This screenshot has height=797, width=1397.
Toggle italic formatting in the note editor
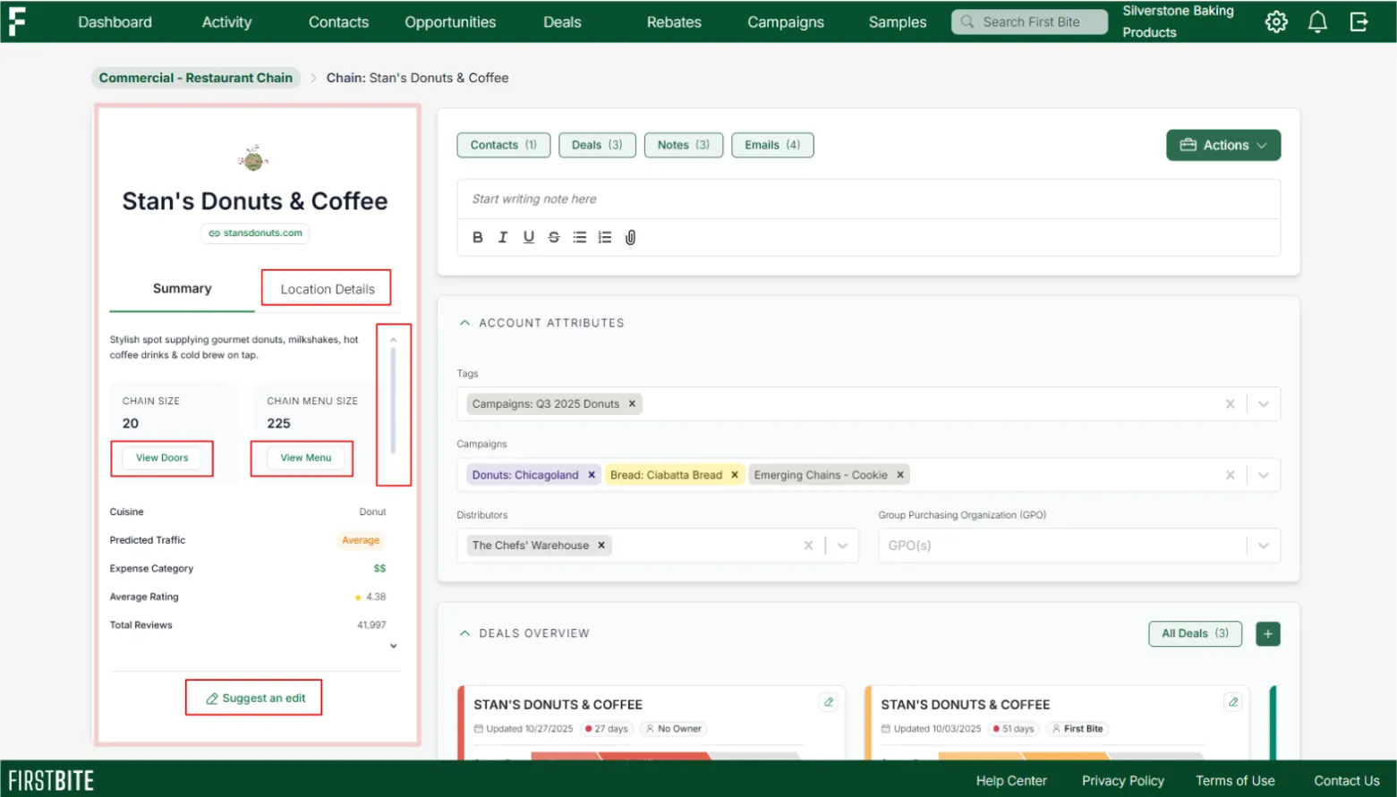coord(503,237)
